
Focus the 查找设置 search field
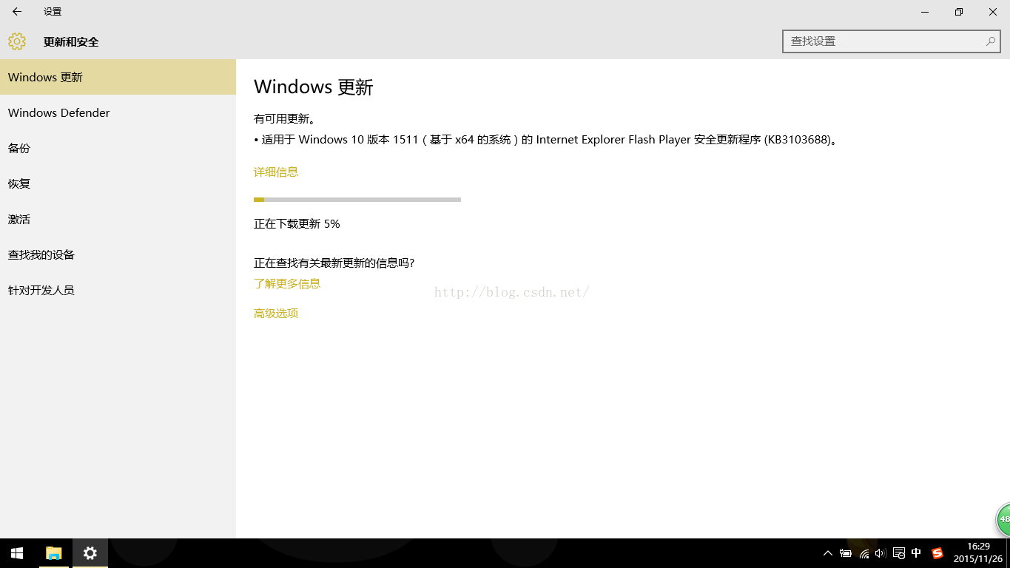pos(891,41)
